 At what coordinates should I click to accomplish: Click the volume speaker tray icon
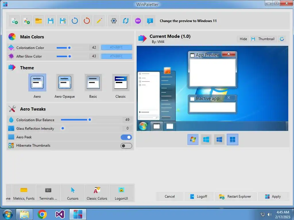(x=269, y=215)
